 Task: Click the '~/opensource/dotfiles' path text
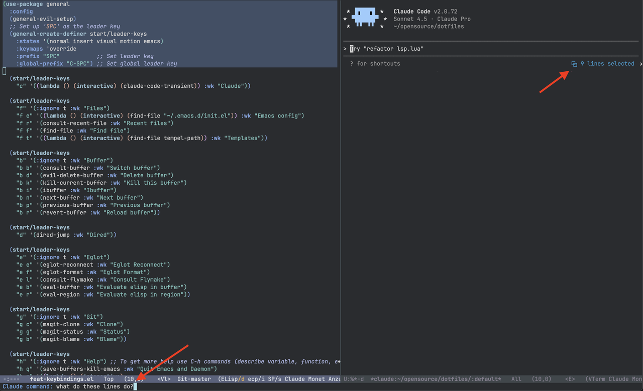pos(428,27)
